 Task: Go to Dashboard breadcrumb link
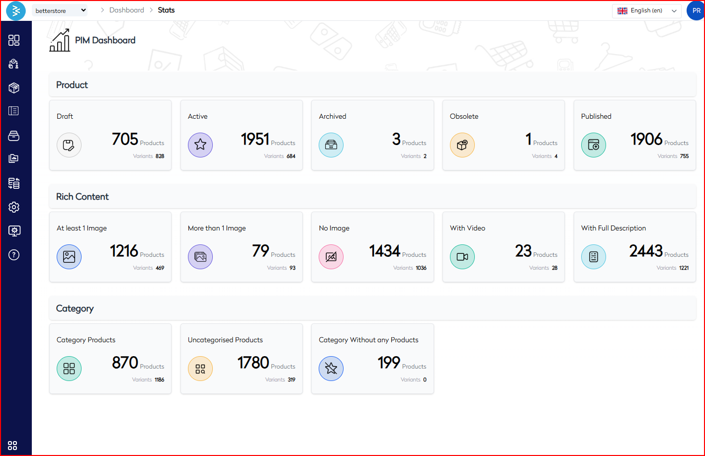[126, 10]
